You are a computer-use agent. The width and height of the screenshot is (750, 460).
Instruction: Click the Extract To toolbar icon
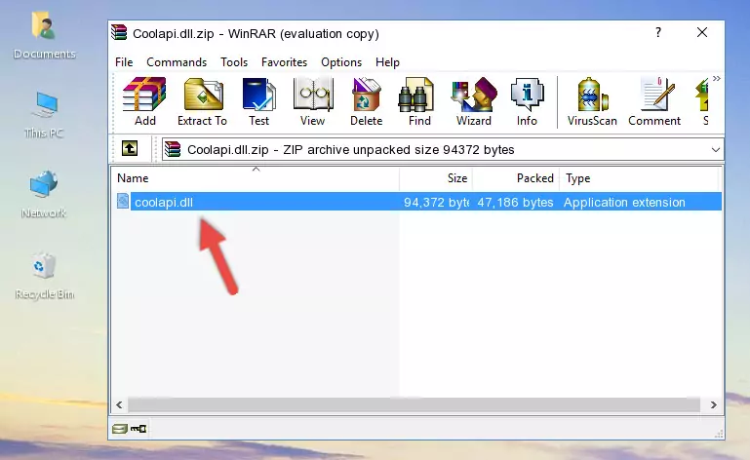[202, 101]
